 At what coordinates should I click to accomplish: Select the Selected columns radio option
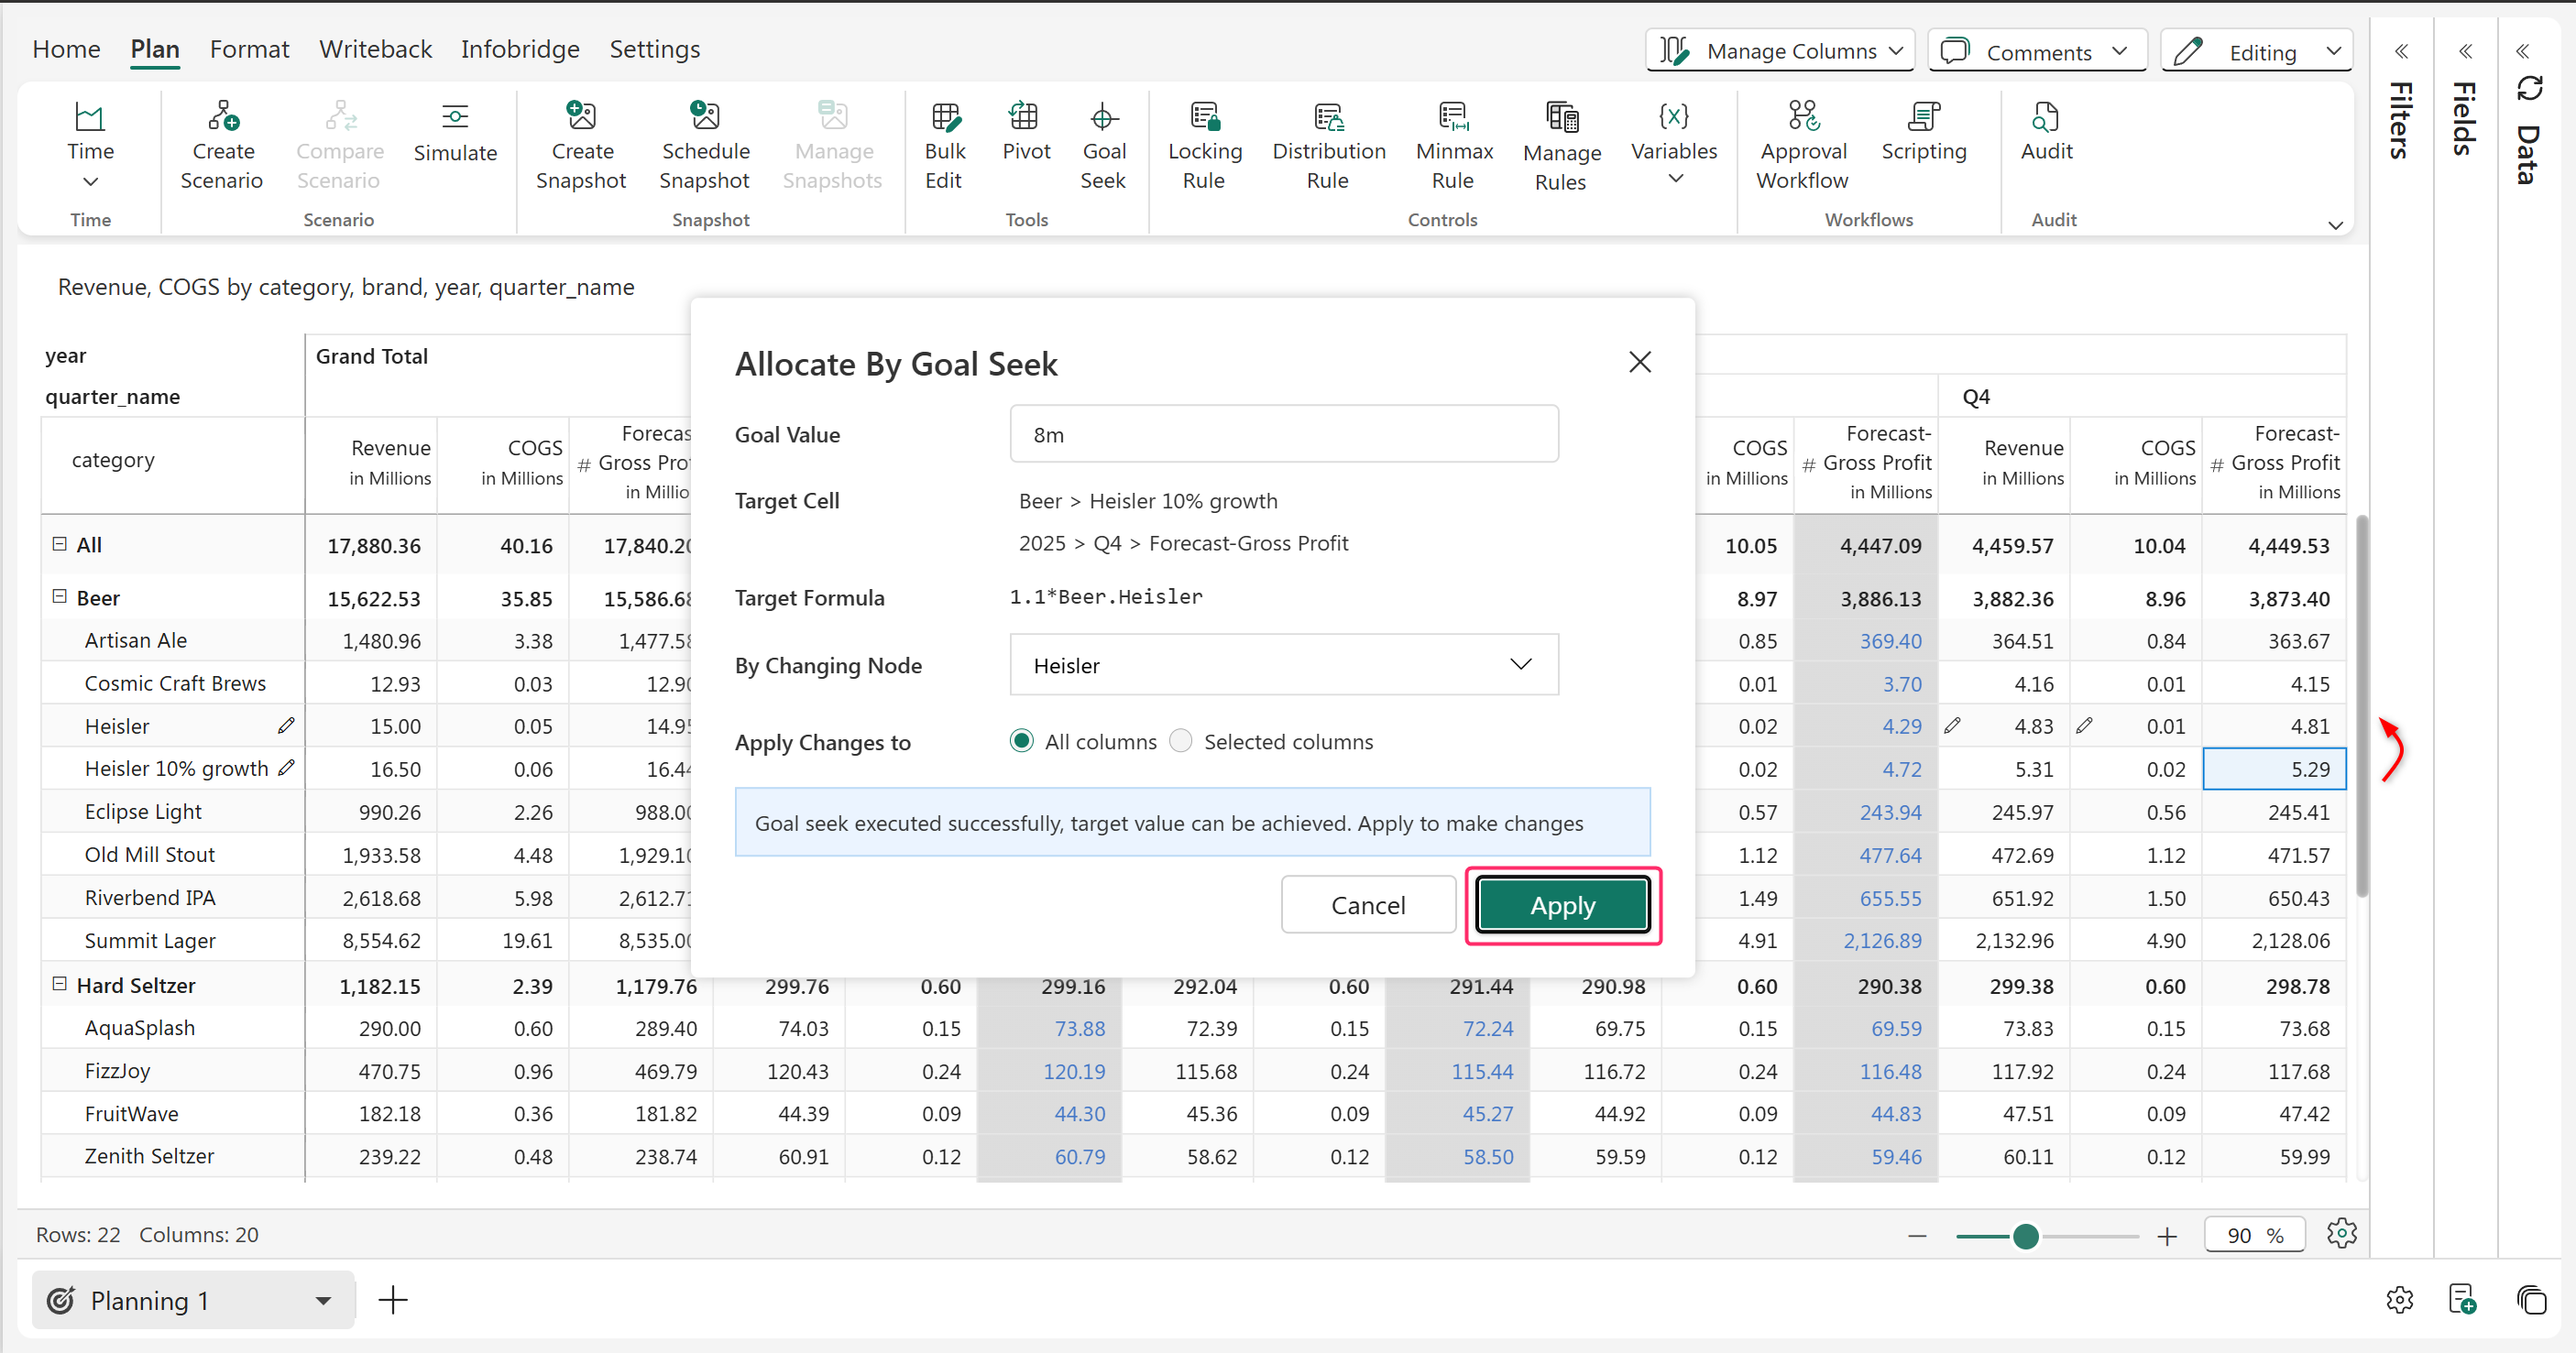click(1181, 740)
